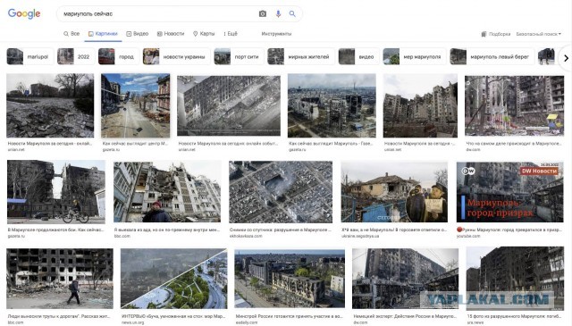572x326 pixels.
Task: Click the blue magnifier search button
Action: (292, 14)
